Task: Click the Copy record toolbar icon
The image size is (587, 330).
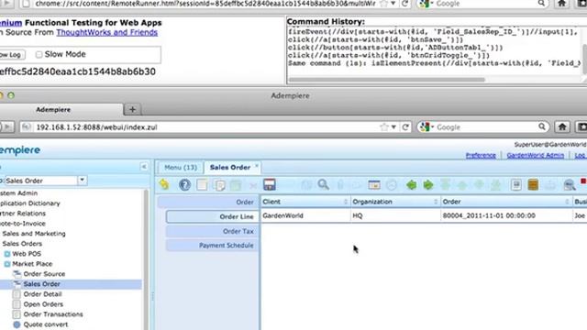Action: click(220, 185)
